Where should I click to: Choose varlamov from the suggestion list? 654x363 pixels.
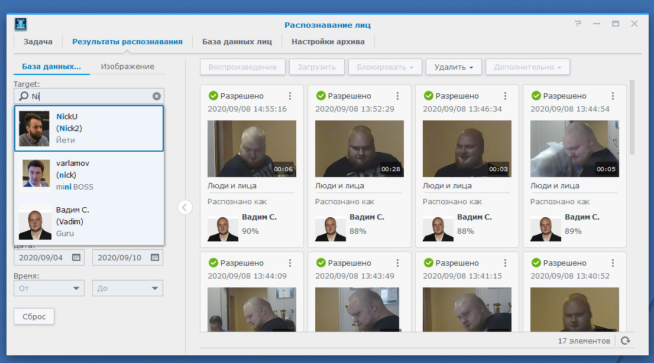pyautogui.click(x=89, y=175)
